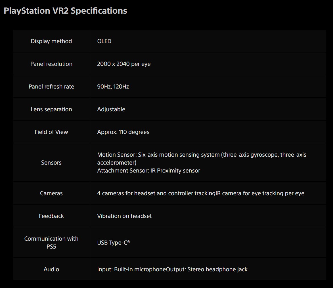This screenshot has width=333, height=288.
Task: Click the Attachment Sensor IR Proximity line
Action: click(149, 171)
